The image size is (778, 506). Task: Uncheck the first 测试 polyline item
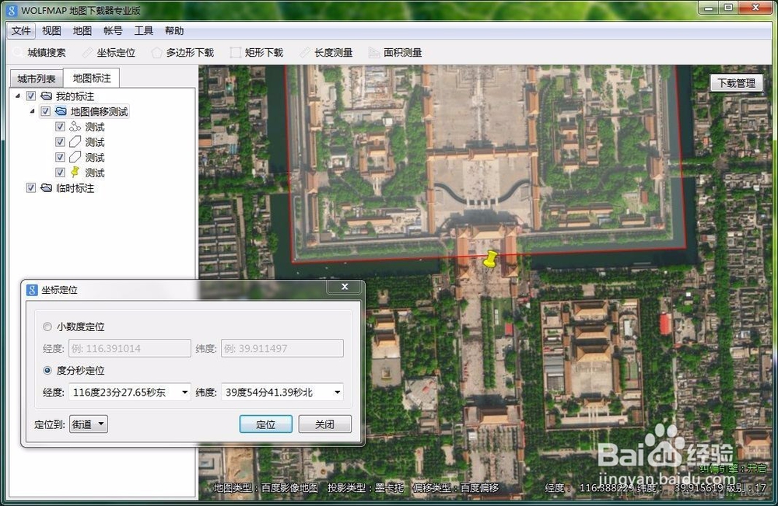[60, 126]
